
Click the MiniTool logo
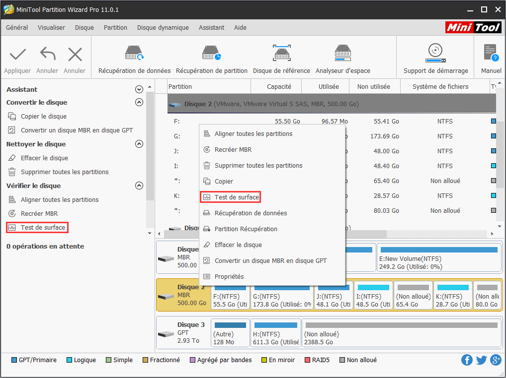(473, 28)
